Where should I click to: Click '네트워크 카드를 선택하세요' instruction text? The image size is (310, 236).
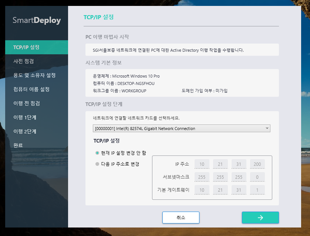[x=136, y=118]
